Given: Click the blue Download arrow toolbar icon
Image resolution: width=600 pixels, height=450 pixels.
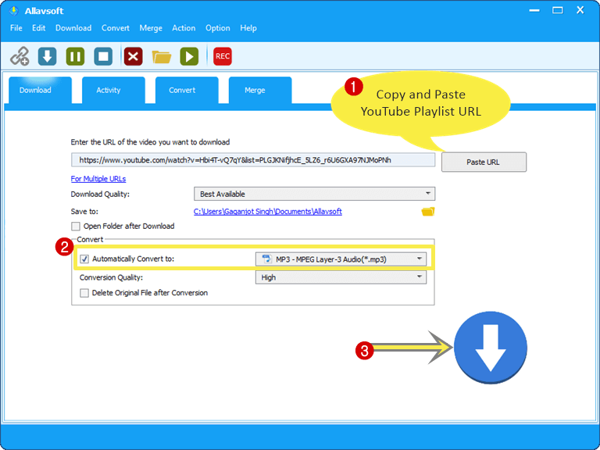Looking at the screenshot, I should point(47,56).
